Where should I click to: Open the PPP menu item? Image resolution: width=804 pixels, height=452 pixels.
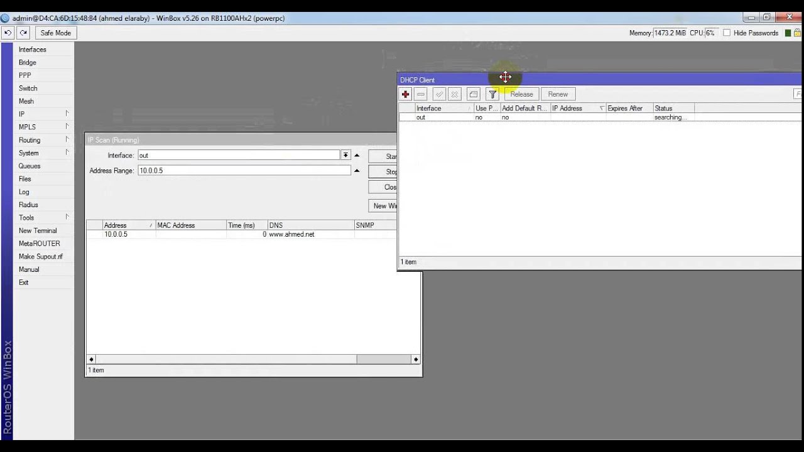coord(44,75)
